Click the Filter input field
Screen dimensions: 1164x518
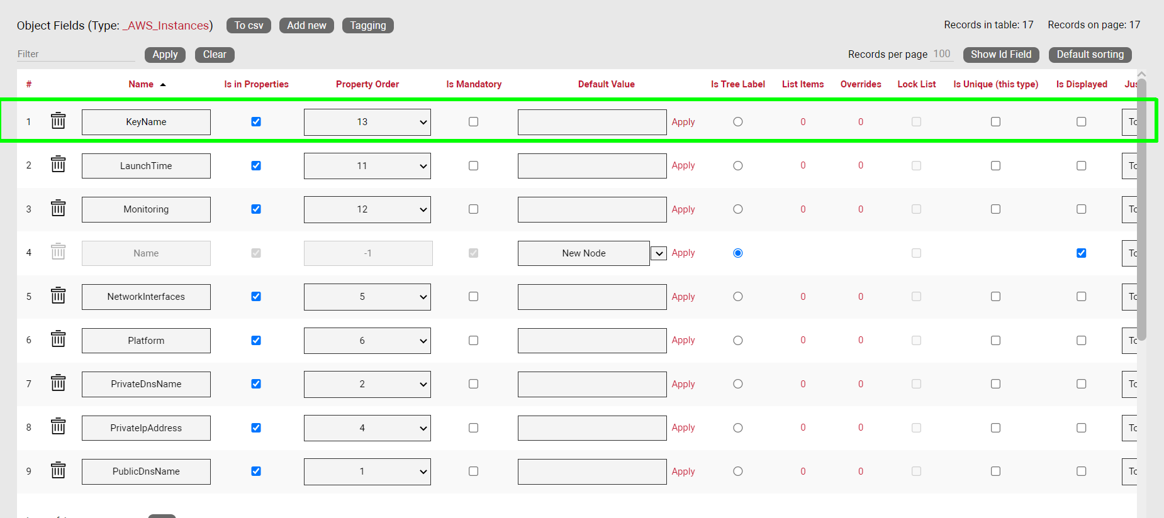[76, 55]
